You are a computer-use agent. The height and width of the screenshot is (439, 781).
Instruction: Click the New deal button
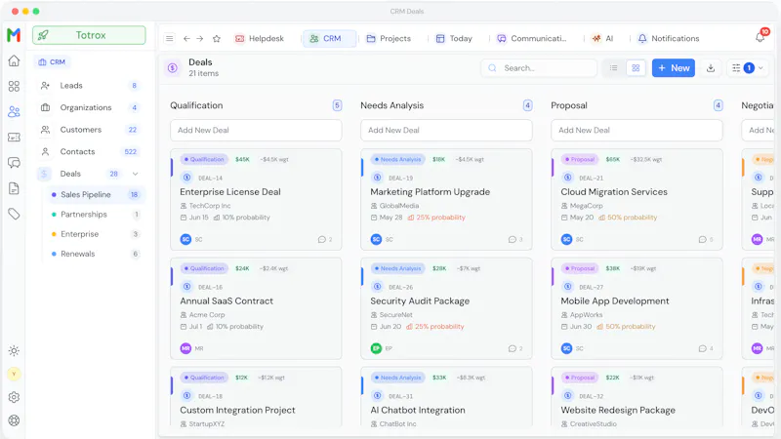(x=674, y=68)
